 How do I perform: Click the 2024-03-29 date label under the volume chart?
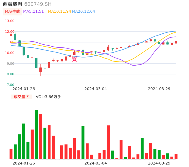[159, 163]
